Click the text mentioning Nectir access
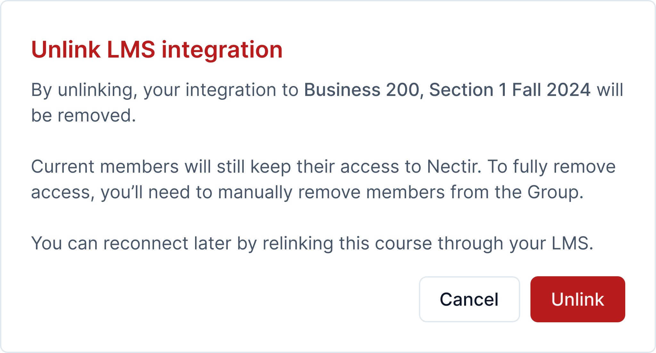This screenshot has width=656, height=353. pos(448,166)
